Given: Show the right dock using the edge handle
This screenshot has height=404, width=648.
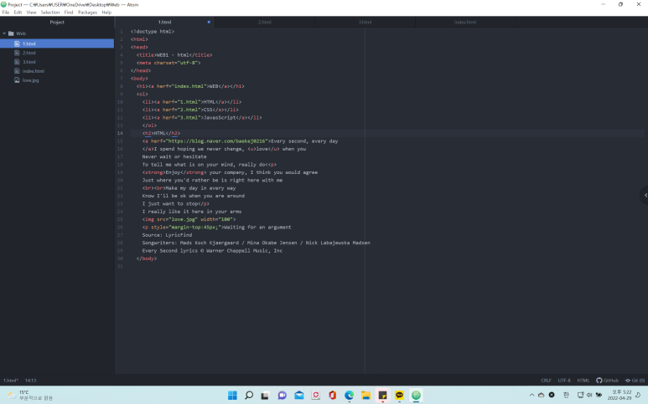Looking at the screenshot, I should click(x=645, y=196).
